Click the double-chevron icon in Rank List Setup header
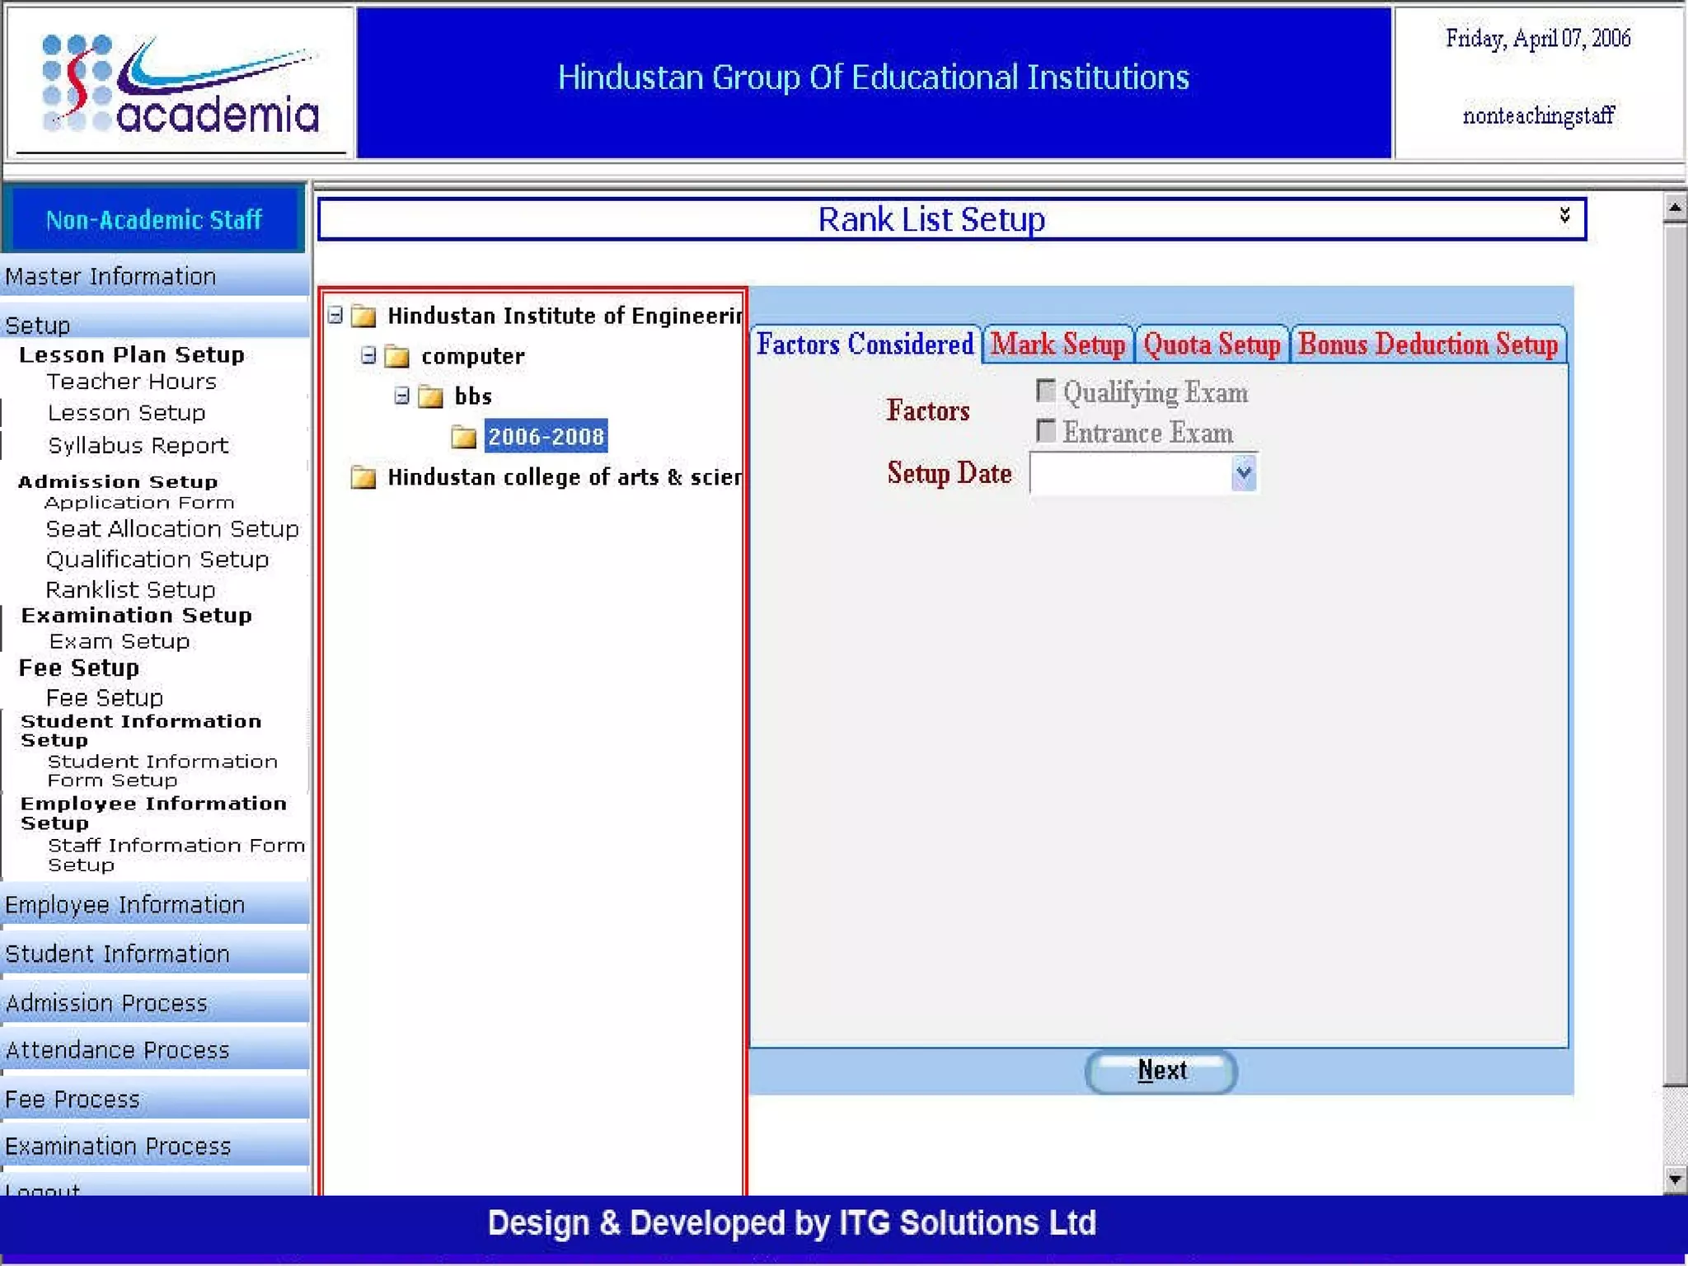The width and height of the screenshot is (1688, 1266). (1564, 216)
